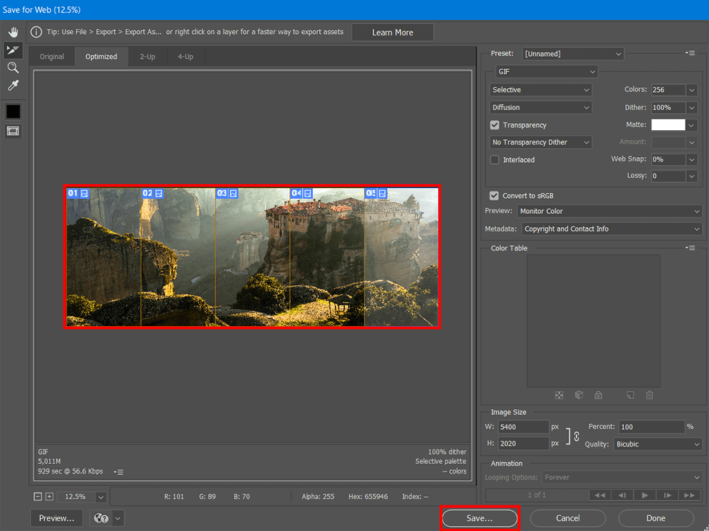709x531 pixels.
Task: Select the Hand tool
Action: point(13,33)
